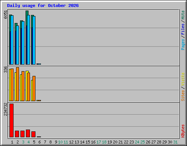The width and height of the screenshot is (187, 146).
Task: Click the day 20 label on x-axis
Action: 115,142
